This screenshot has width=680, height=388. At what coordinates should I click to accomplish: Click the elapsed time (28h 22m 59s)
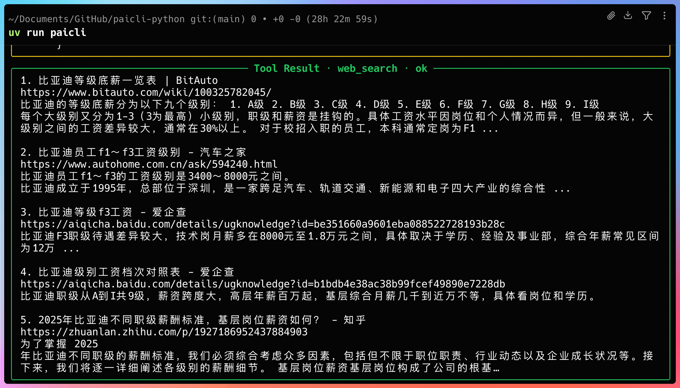click(x=342, y=19)
